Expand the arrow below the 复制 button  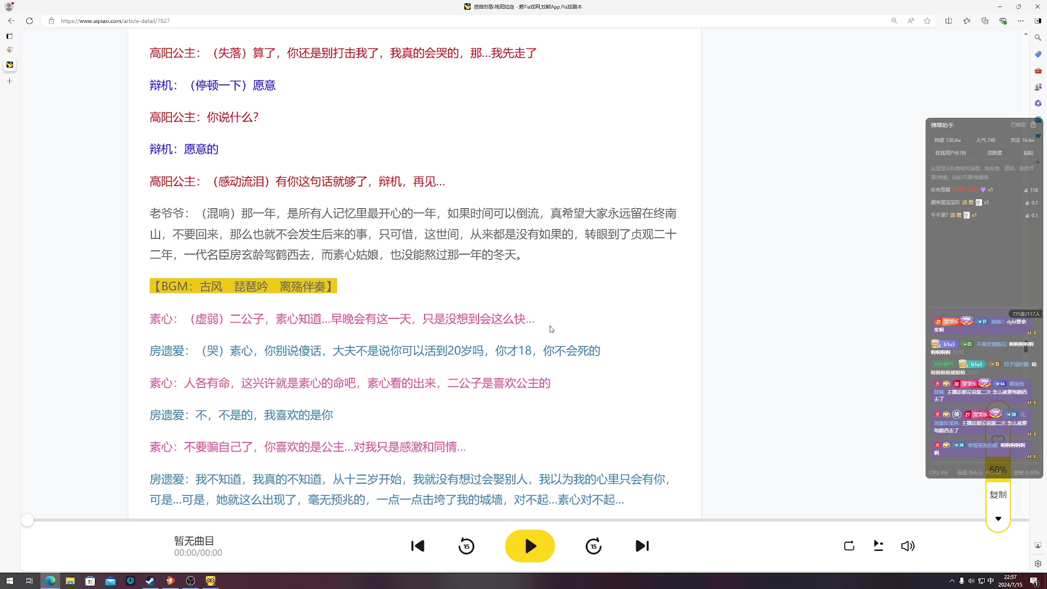998,519
